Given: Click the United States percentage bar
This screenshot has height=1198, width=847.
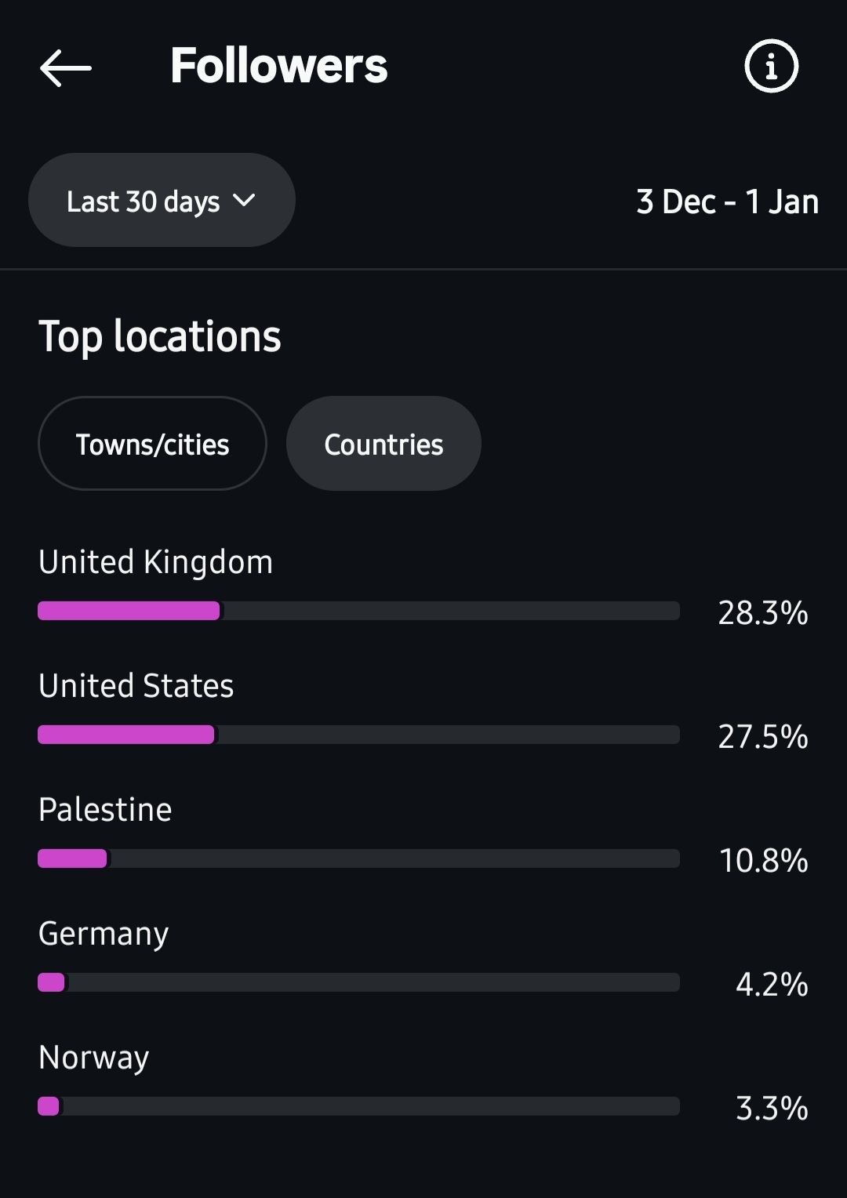Looking at the screenshot, I should tap(358, 735).
